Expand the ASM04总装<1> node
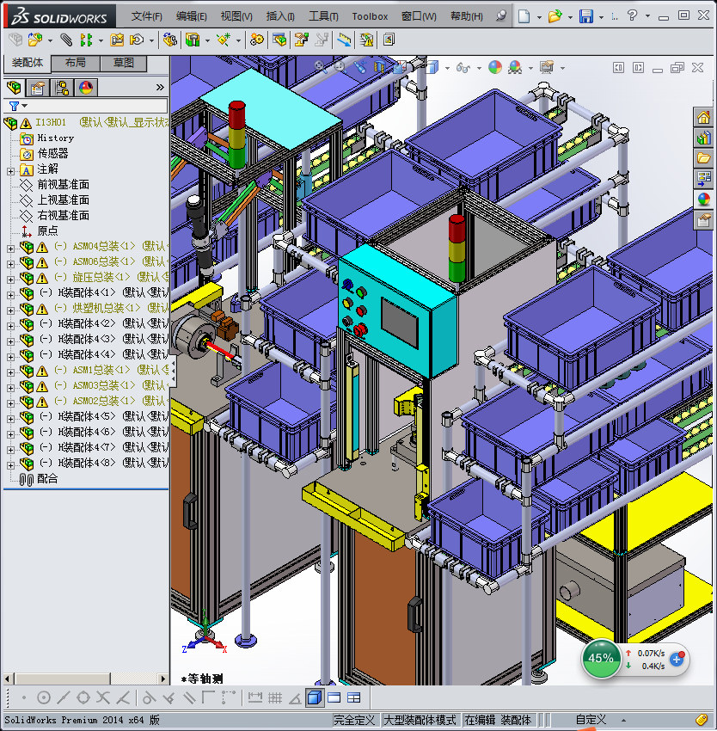 [x=10, y=249]
